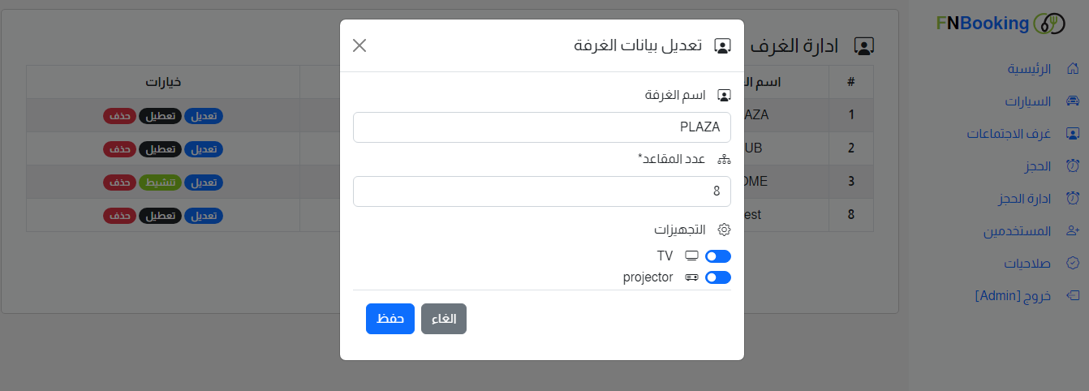Click the home icon in the sidebar
The width and height of the screenshot is (1089, 391).
1073,69
